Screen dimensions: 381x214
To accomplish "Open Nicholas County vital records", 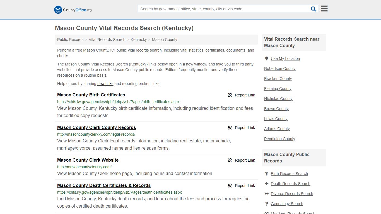I will pos(278,99).
